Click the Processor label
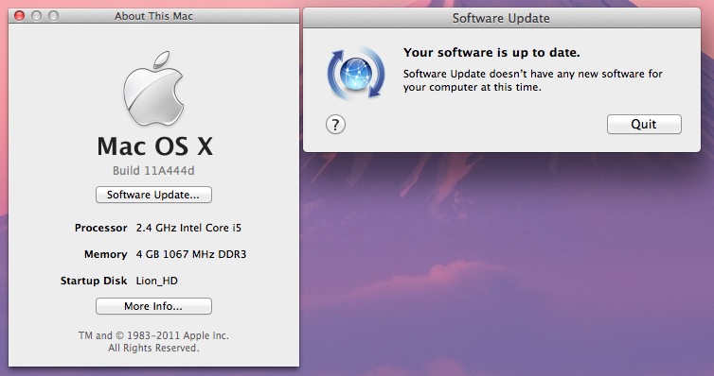 [100, 228]
